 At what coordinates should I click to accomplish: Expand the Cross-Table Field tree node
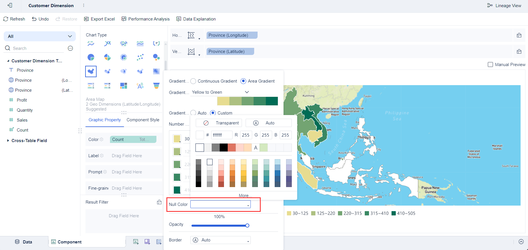(8, 140)
